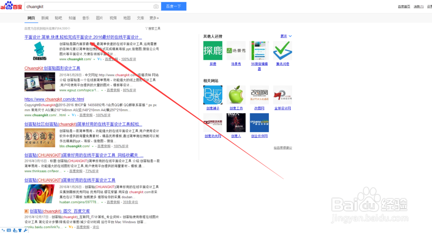This screenshot has width=432, height=233.
Task: Click the Baidu logo
Action: (x=11, y=5)
